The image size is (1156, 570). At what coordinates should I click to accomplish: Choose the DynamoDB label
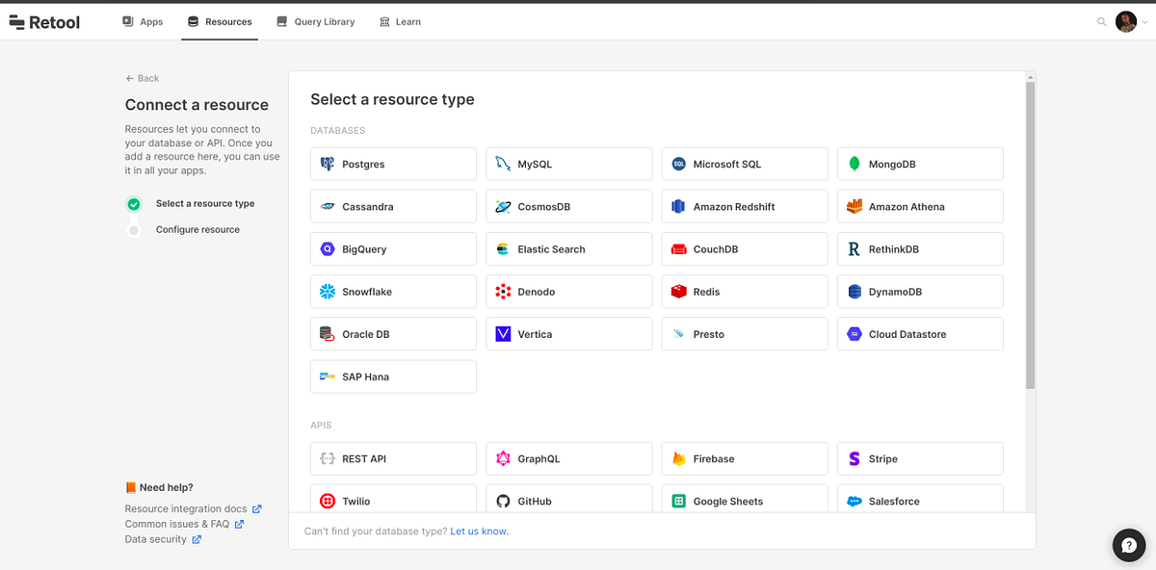(895, 292)
